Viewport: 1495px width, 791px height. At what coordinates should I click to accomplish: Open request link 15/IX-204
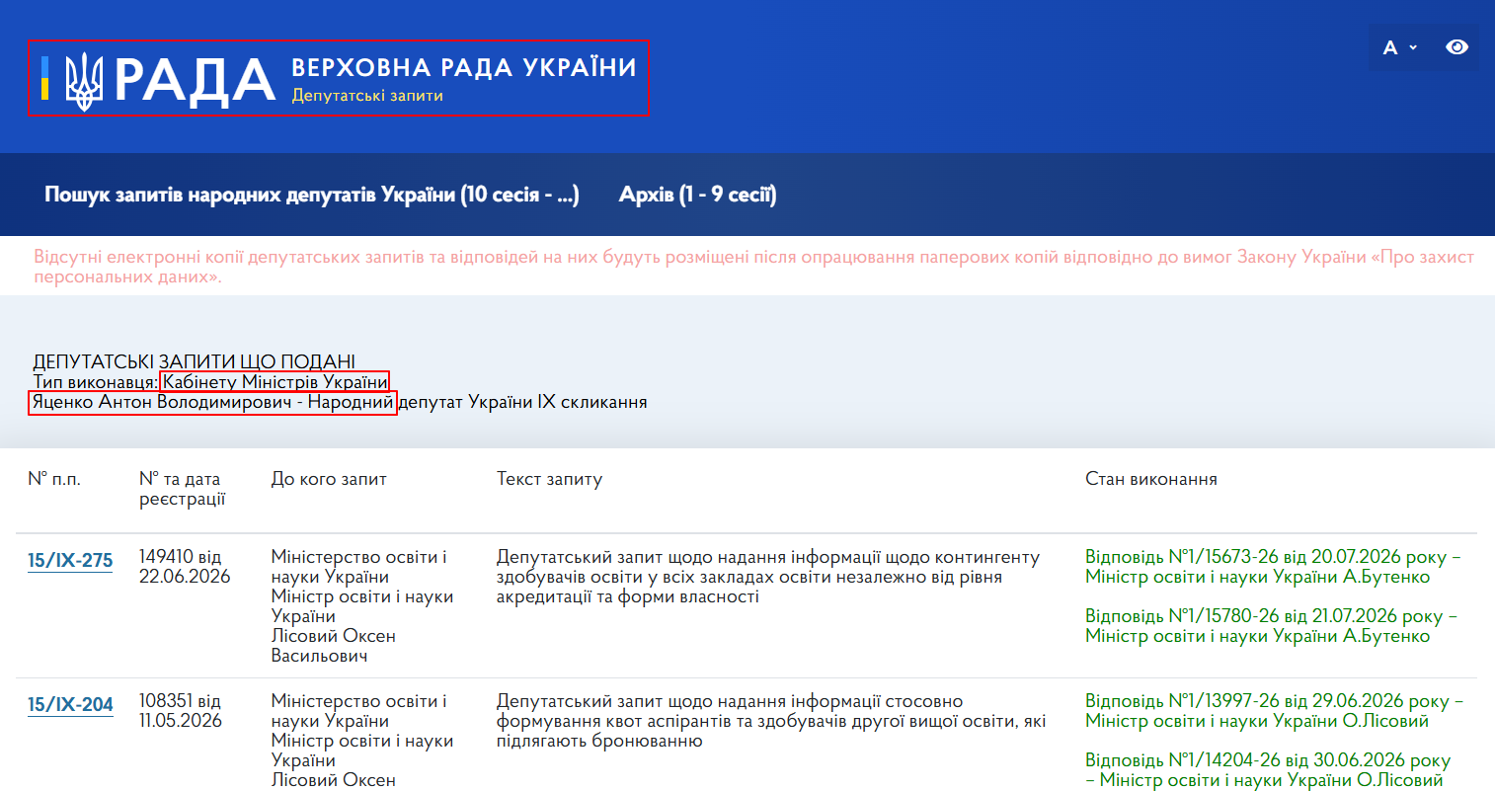(x=70, y=704)
